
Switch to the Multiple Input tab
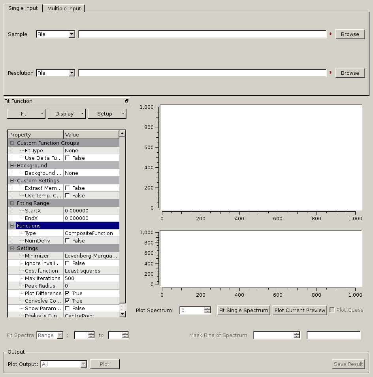pos(64,8)
